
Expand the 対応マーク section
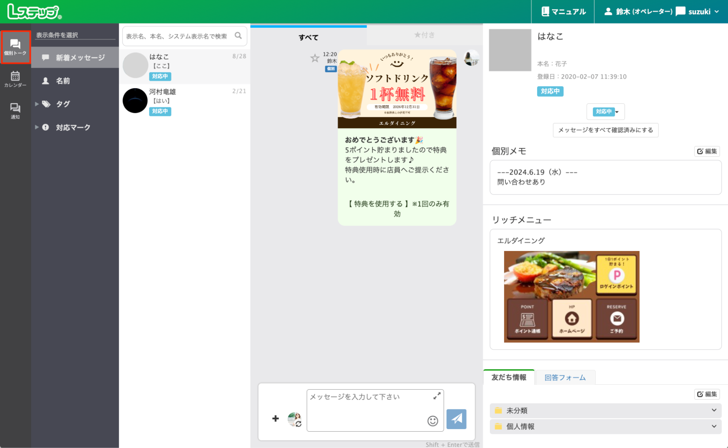click(x=72, y=127)
